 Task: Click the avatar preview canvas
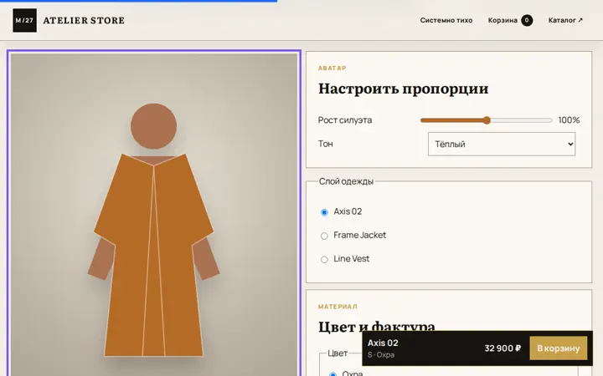point(154,214)
